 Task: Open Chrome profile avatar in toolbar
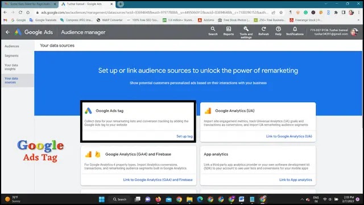[x=351, y=13]
